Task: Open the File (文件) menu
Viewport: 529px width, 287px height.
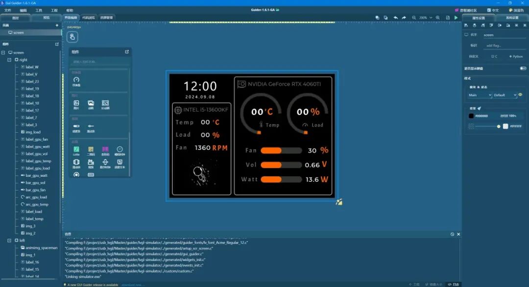Action: (x=8, y=10)
